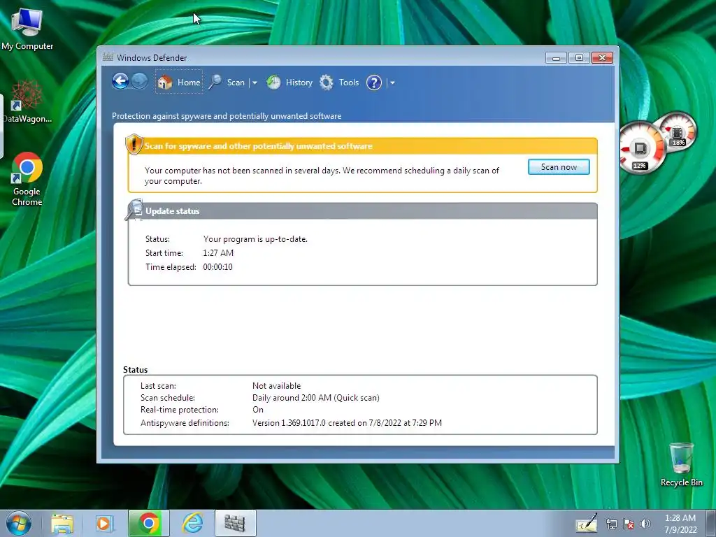Open My Computer desktop icon
716x537 pixels.
pos(27,29)
